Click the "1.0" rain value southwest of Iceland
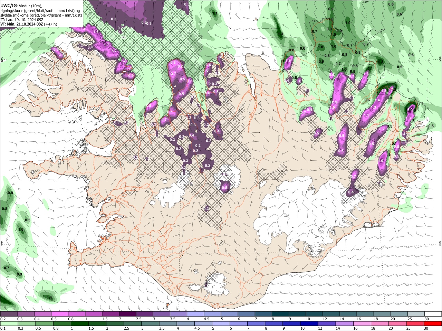The width and height of the screenshot is (442, 331). tap(21, 229)
